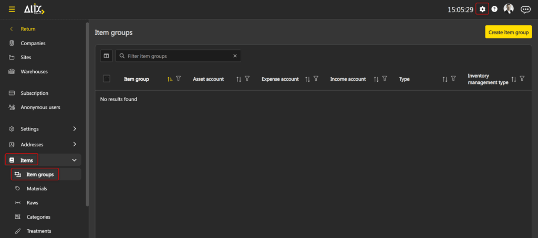Viewport: 538px width, 238px height.
Task: Click Return to go back
Action: [x=27, y=29]
